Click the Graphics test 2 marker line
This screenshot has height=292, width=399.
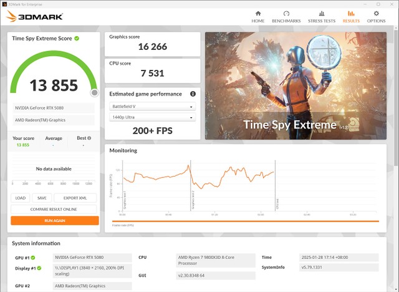[191, 185]
